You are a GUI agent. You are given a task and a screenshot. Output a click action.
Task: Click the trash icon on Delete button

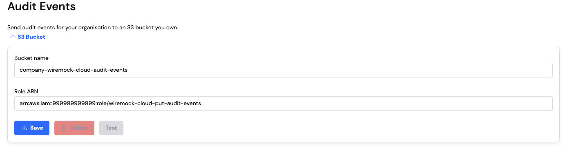pos(64,128)
